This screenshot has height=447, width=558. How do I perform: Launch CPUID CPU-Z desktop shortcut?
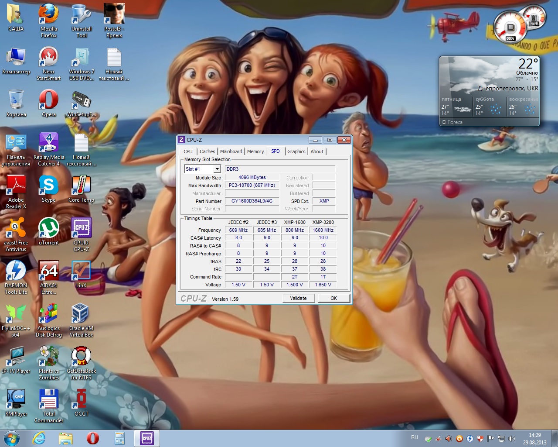[x=82, y=235]
